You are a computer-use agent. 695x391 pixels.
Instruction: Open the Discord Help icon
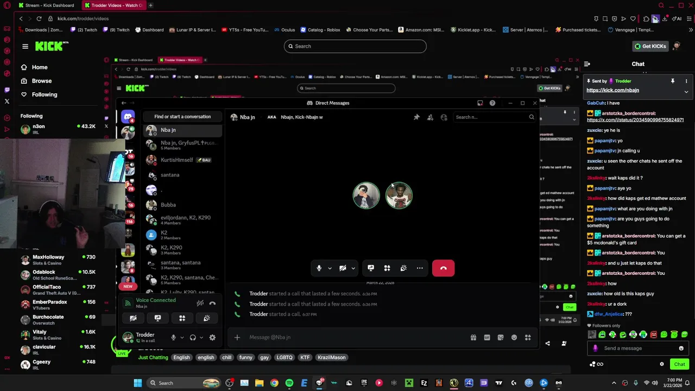(492, 103)
